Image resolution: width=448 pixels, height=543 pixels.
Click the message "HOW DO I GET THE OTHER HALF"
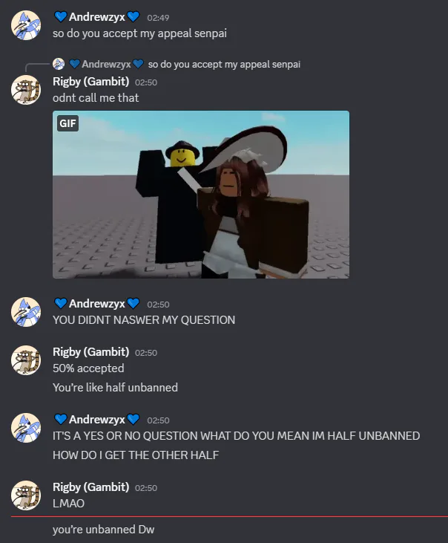pos(136,455)
